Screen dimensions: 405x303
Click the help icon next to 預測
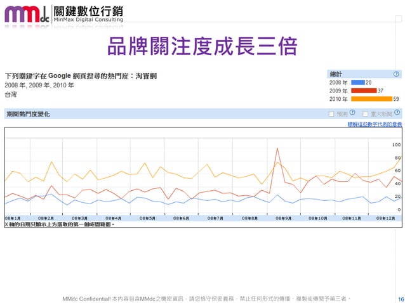(352, 112)
